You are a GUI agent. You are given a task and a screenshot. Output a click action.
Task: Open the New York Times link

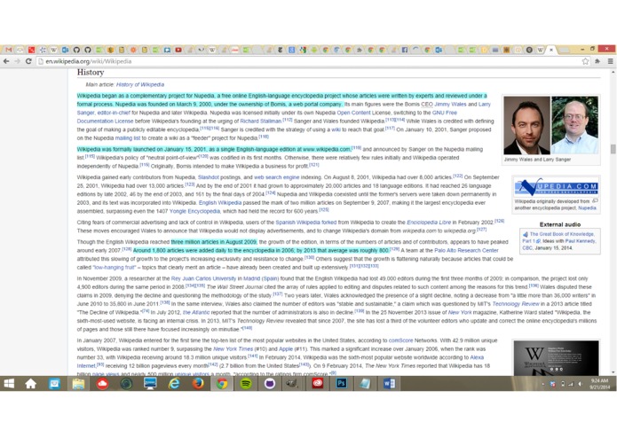233,348
